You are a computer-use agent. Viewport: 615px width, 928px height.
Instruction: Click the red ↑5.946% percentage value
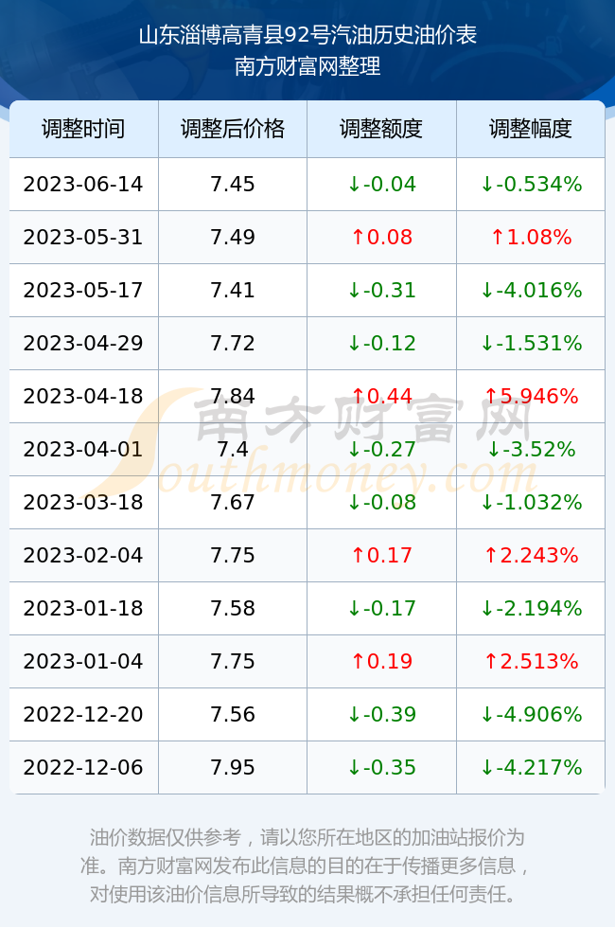(531, 396)
